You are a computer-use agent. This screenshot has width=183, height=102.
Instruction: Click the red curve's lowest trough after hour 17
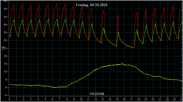134,48
